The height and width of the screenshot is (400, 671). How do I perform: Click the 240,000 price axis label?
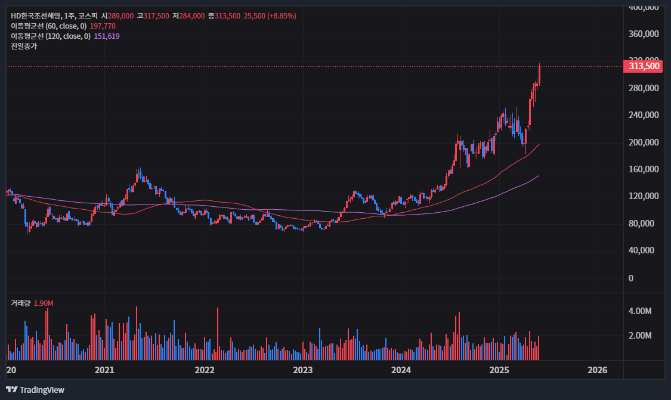pos(644,115)
